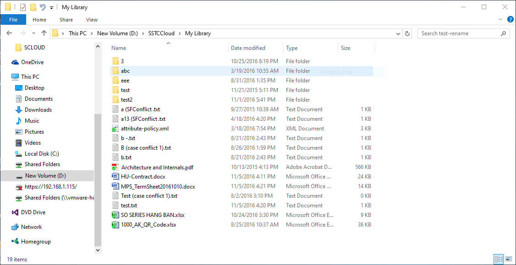Switch to details view layout button
516x265 pixels.
[499, 260]
